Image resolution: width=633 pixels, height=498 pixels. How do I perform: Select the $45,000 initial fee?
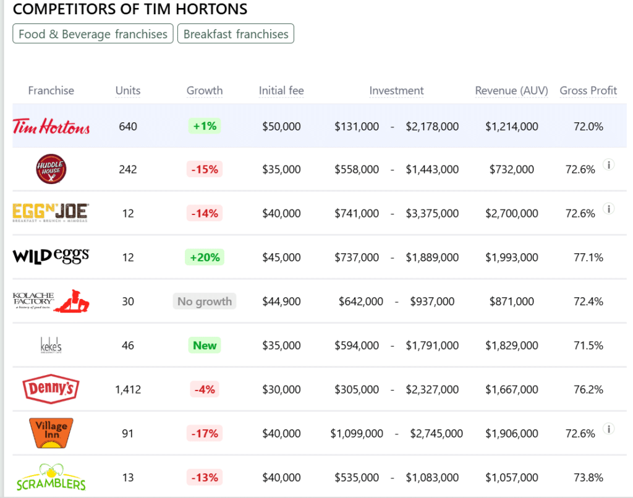(281, 257)
